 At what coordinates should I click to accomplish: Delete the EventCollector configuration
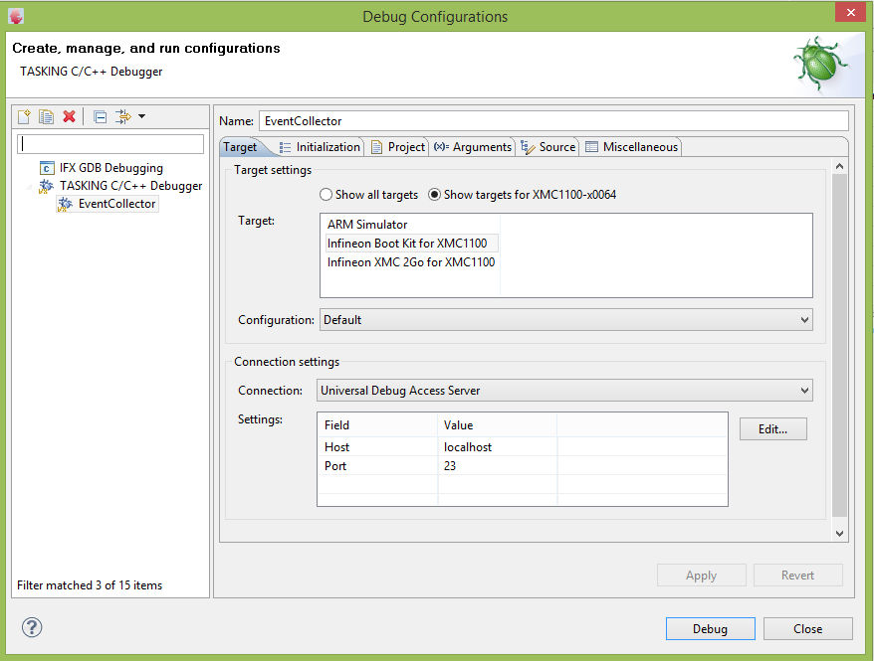click(69, 116)
